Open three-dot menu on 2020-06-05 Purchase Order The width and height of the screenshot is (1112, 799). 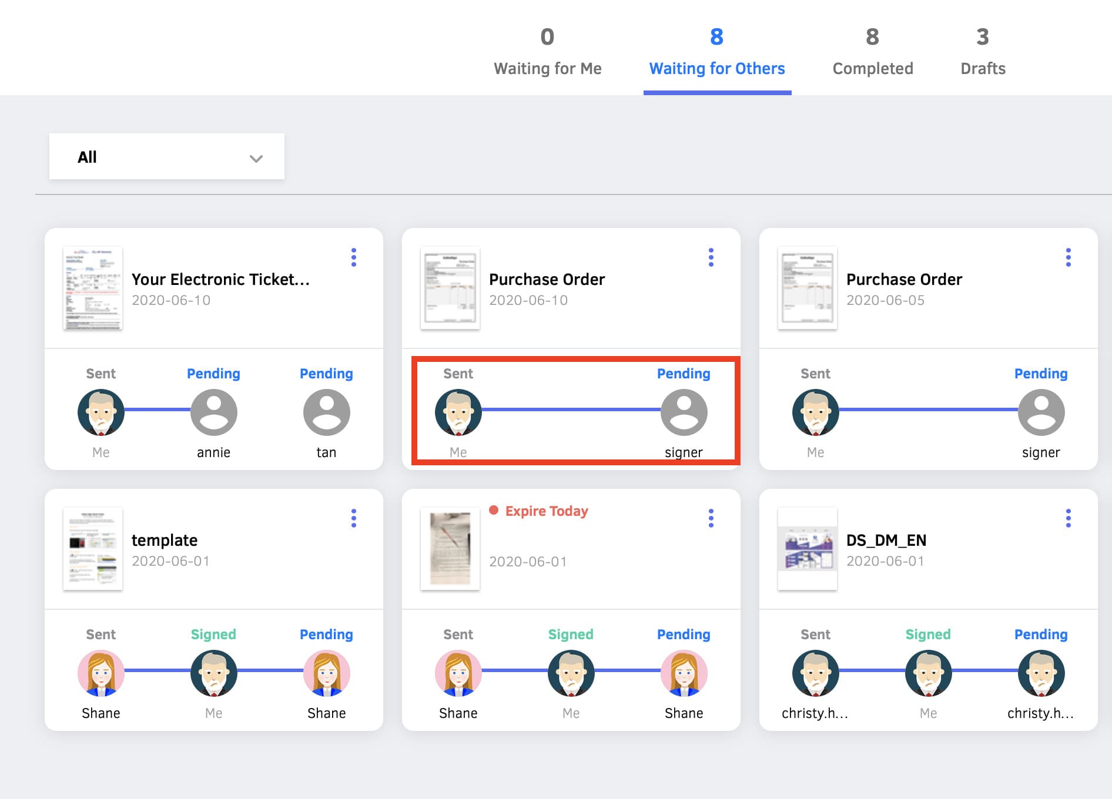1068,257
